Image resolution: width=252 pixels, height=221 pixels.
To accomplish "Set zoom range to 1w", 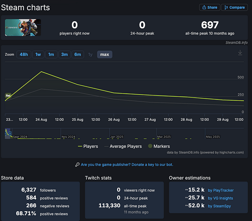I will [38, 54].
